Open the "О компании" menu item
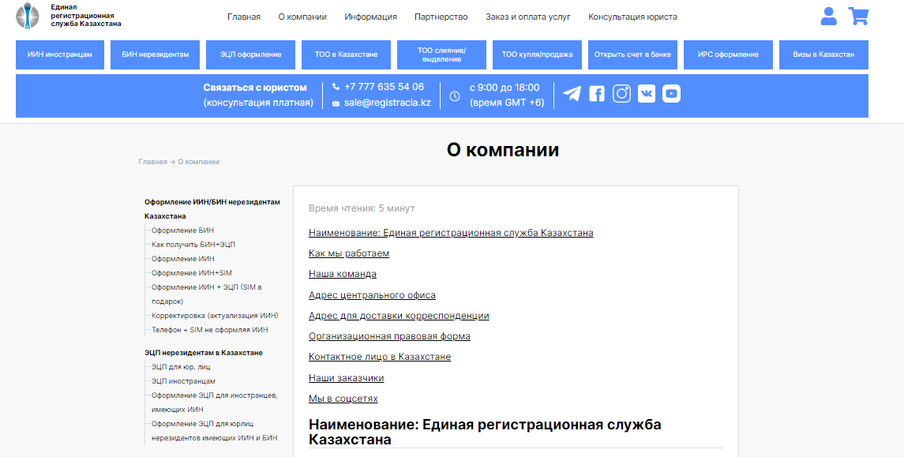904x457 pixels. click(302, 17)
